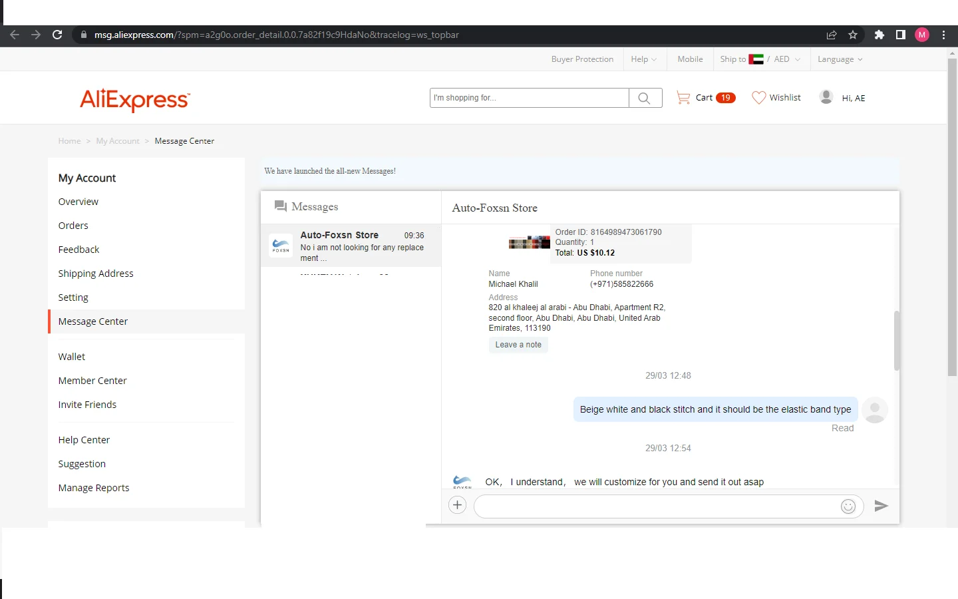
Task: Click the Order ID 8164989473061790 text
Action: tap(609, 232)
